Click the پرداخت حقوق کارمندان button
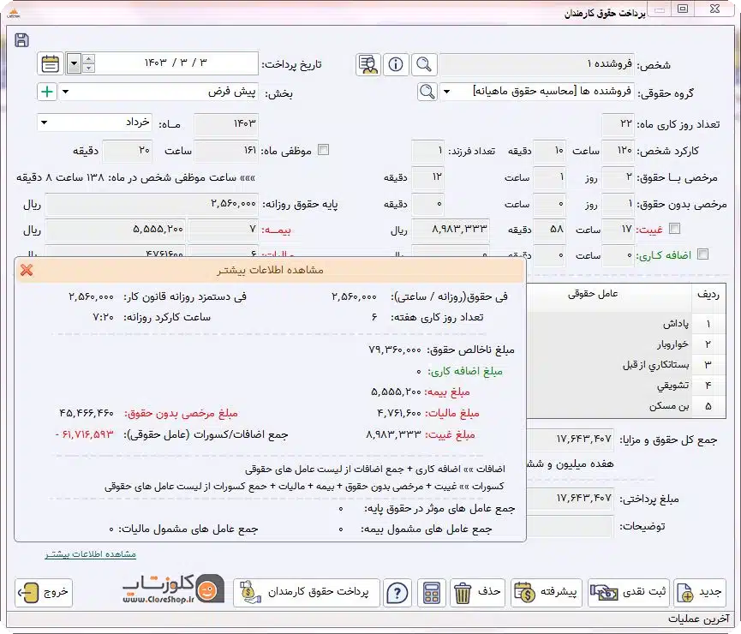The height and width of the screenshot is (634, 741). coord(306,592)
